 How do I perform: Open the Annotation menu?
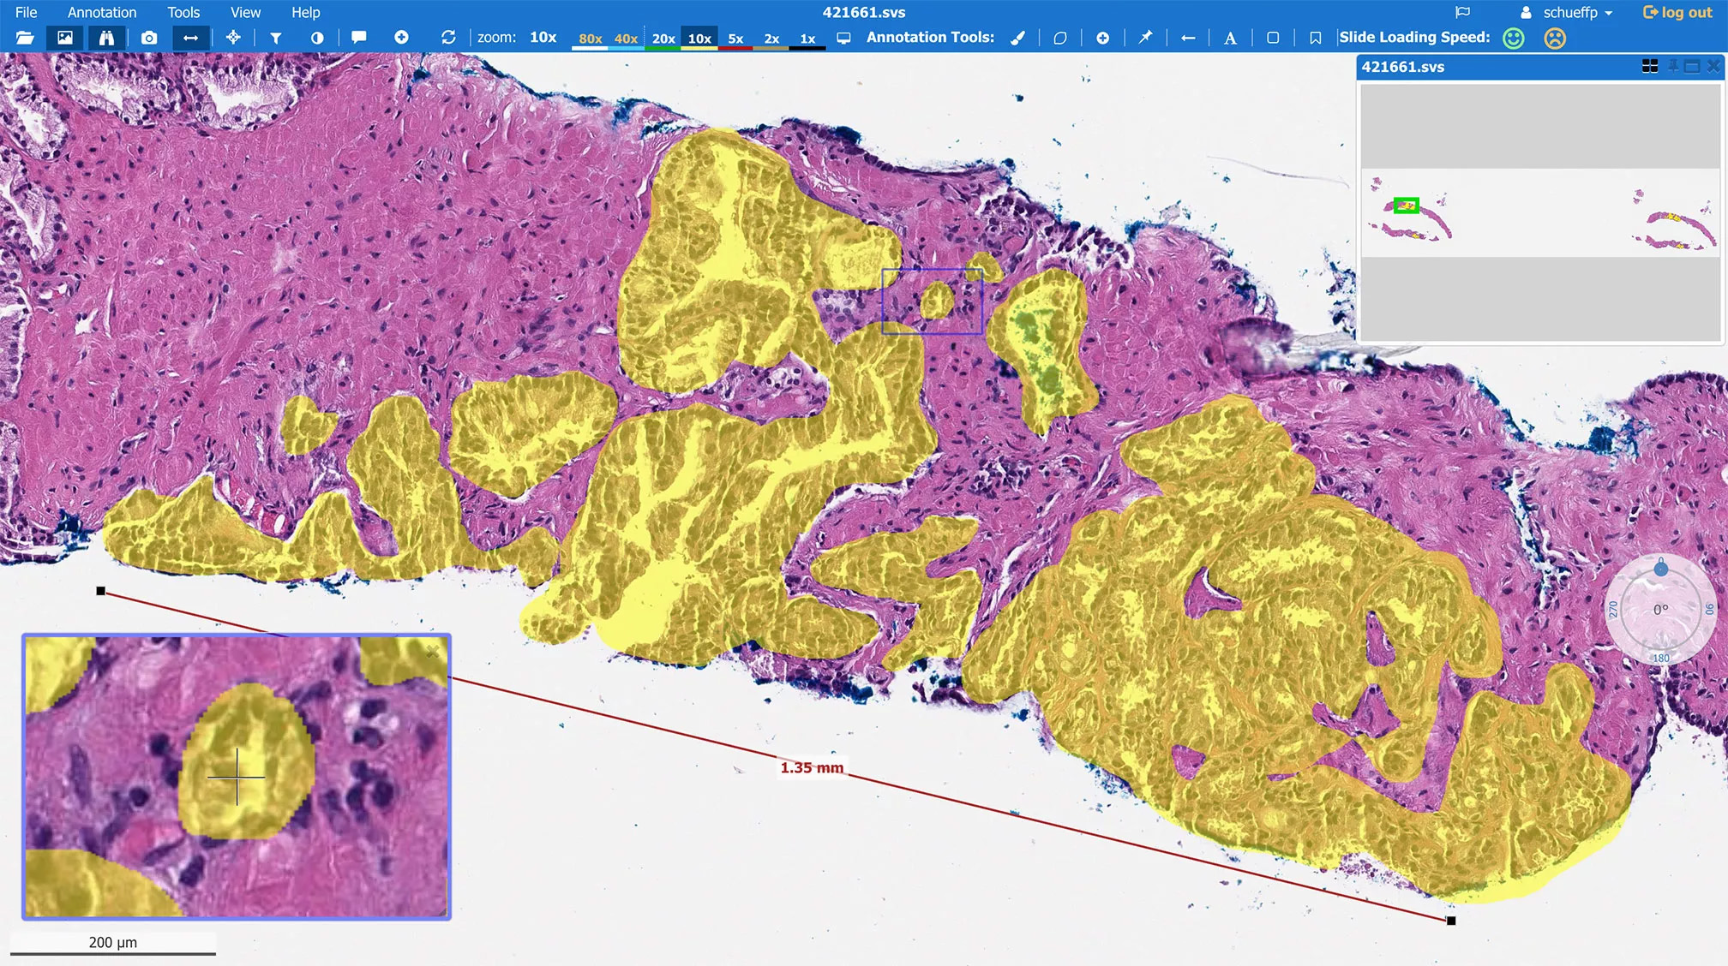[x=102, y=13]
